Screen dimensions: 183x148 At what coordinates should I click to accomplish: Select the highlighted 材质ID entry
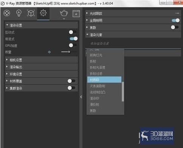pos(104,80)
